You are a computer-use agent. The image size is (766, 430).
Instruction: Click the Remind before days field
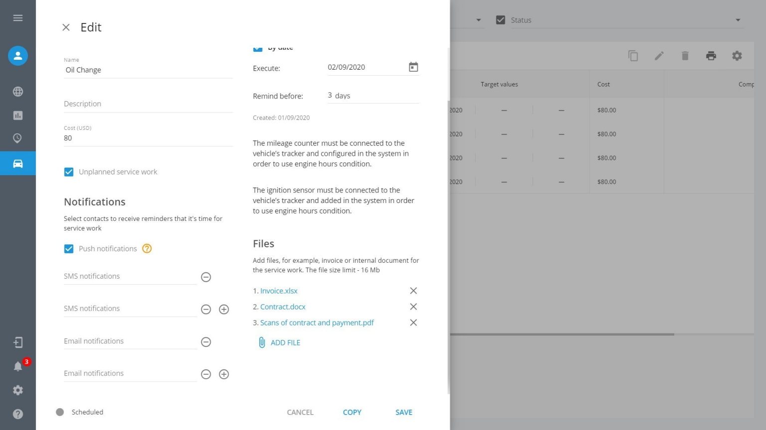point(374,96)
